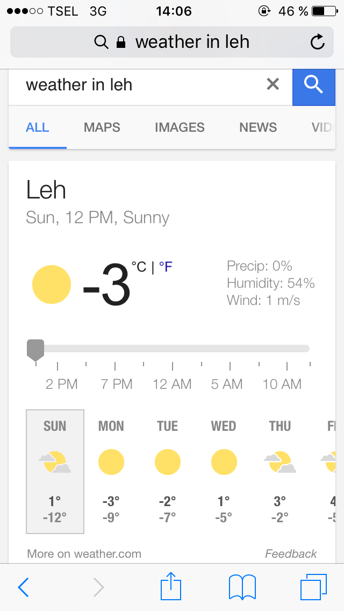Tap the forward navigation arrow
The height and width of the screenshot is (611, 344).
[98, 587]
